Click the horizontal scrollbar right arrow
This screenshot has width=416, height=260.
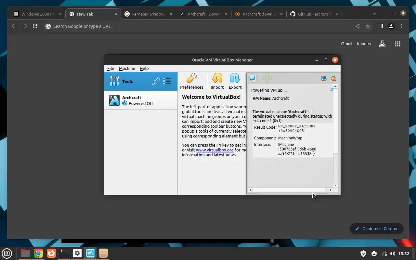click(x=331, y=190)
